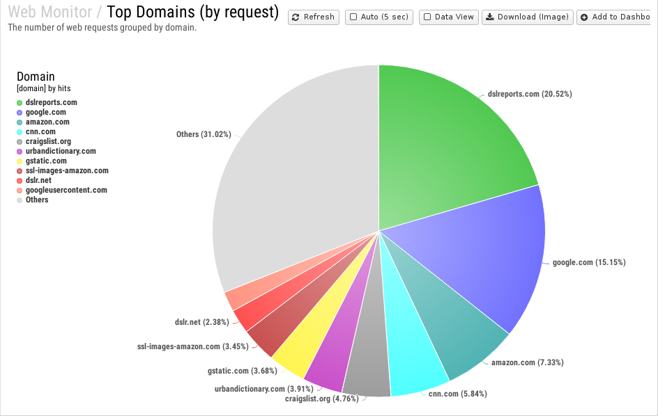
Task: Open the Web Monitor breadcrumb link
Action: (x=50, y=12)
